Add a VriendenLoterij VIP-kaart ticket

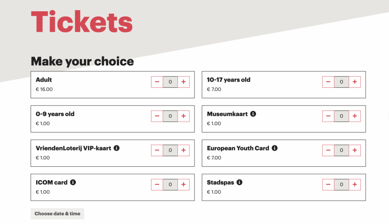(184, 150)
